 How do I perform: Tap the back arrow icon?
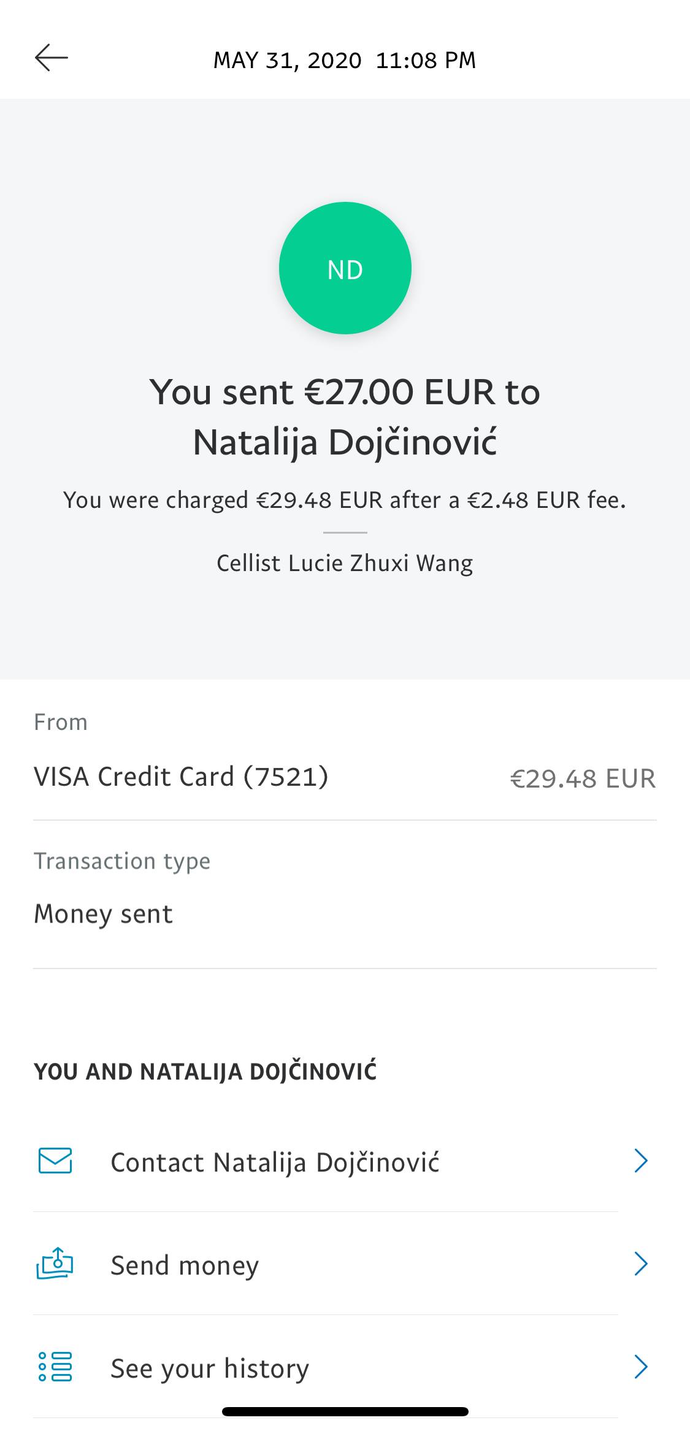(52, 58)
